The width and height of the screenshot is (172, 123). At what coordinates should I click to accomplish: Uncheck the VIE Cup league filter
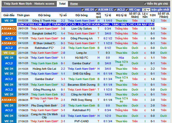point(127,10)
